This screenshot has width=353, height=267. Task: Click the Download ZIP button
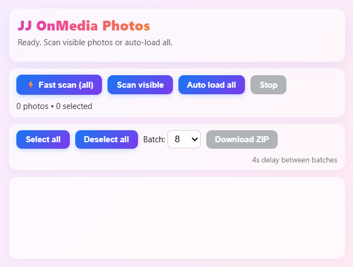click(242, 139)
